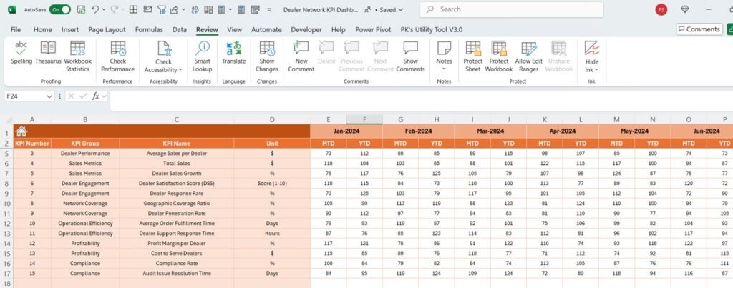Launch the Translate tool
The width and height of the screenshot is (733, 288).
click(233, 54)
